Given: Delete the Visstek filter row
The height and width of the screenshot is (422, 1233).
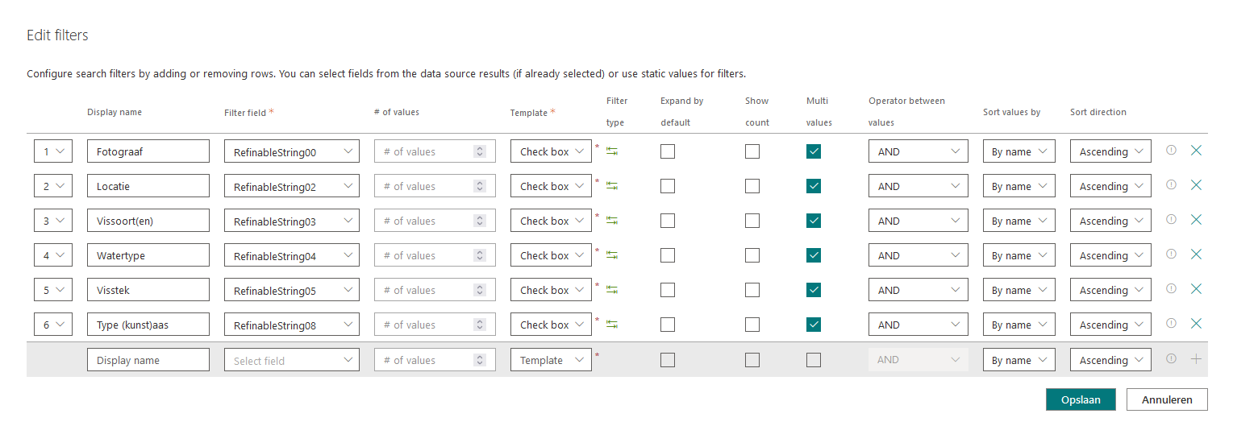Looking at the screenshot, I should (1196, 288).
